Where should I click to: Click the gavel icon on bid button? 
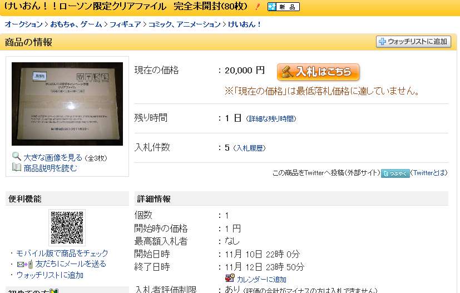287,72
